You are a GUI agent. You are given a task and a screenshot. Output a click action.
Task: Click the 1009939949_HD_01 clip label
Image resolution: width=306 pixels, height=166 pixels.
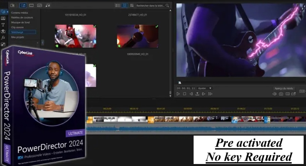[x=138, y=54]
